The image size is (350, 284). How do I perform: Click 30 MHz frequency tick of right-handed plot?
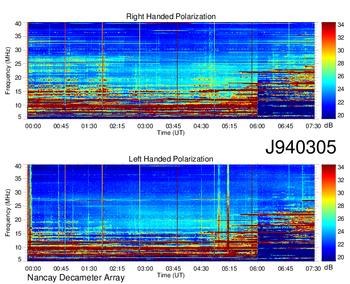click(18, 50)
